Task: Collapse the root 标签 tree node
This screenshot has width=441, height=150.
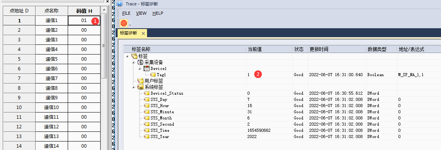Action: [x=127, y=56]
